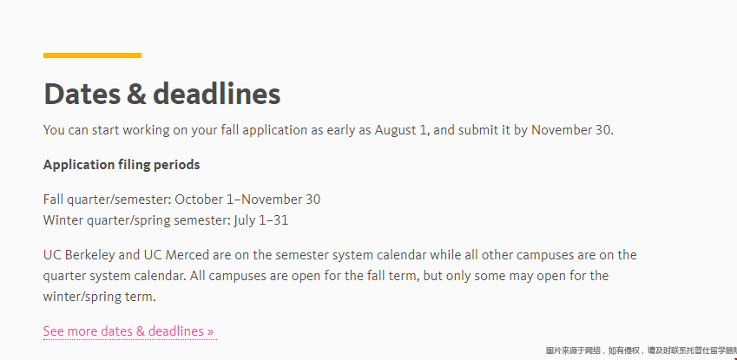Open the See more dates & deadlines link
The image size is (737, 360).
(x=128, y=331)
